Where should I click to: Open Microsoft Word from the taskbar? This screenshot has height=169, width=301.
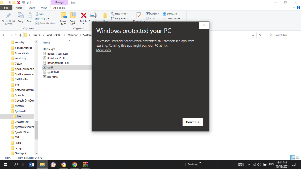(x=31, y=165)
